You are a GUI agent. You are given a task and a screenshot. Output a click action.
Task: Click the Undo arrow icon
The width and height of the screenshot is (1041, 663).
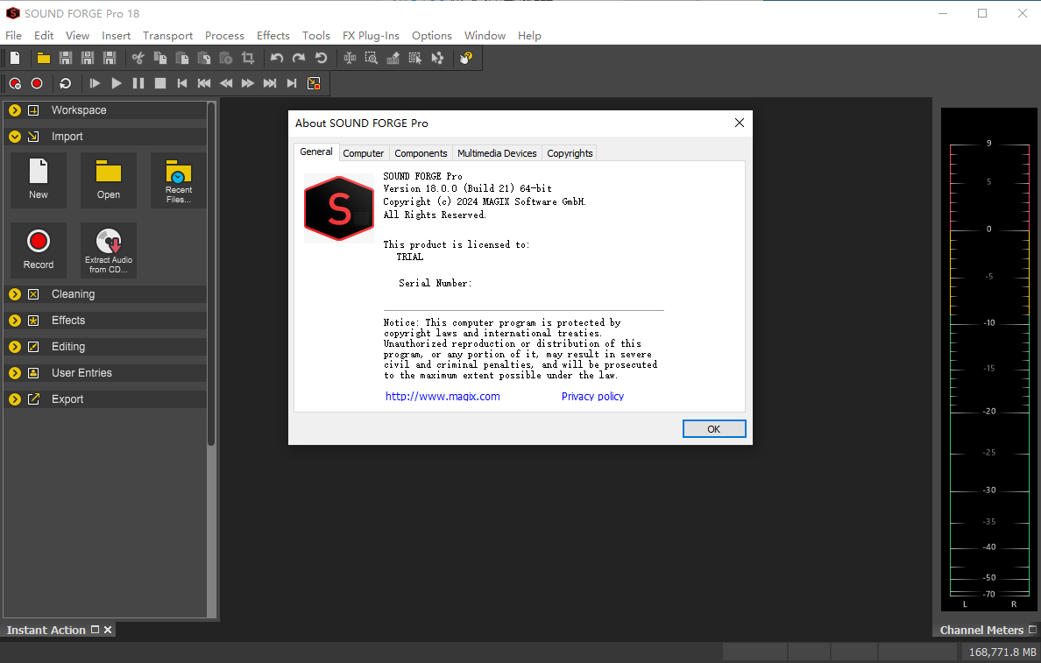pos(277,58)
